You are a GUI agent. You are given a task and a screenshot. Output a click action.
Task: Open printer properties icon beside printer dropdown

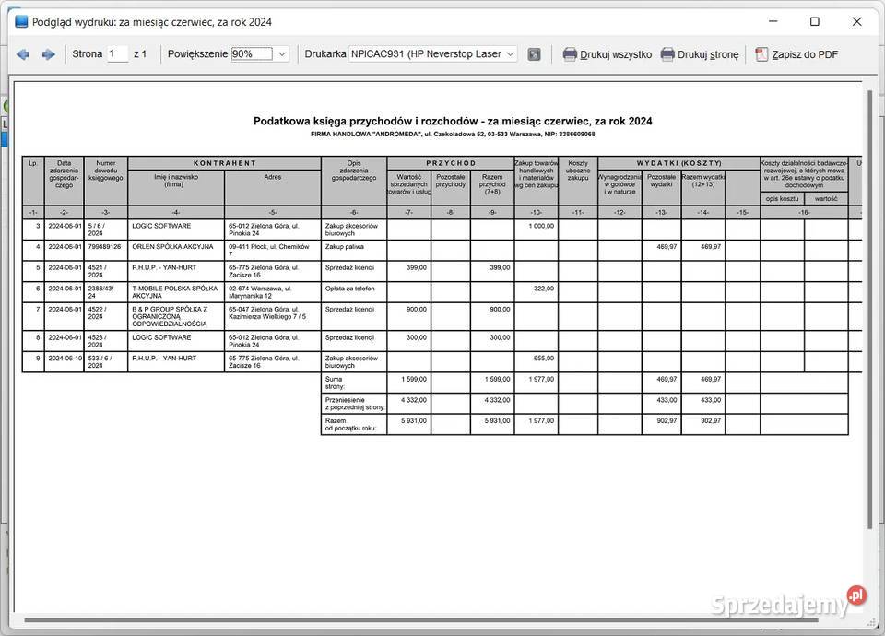534,54
